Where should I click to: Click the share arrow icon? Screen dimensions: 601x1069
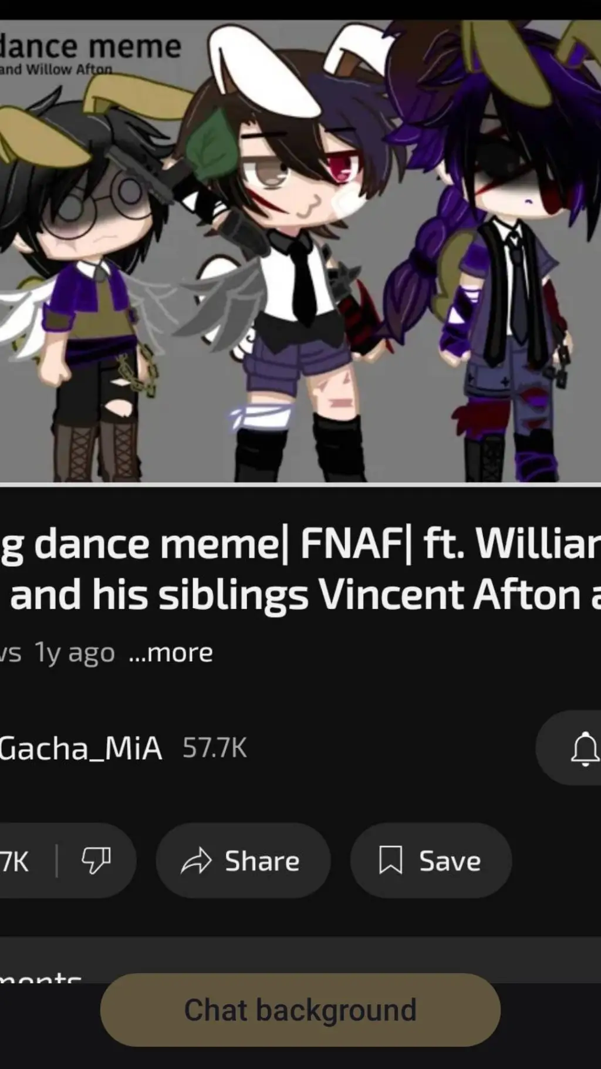coord(196,861)
